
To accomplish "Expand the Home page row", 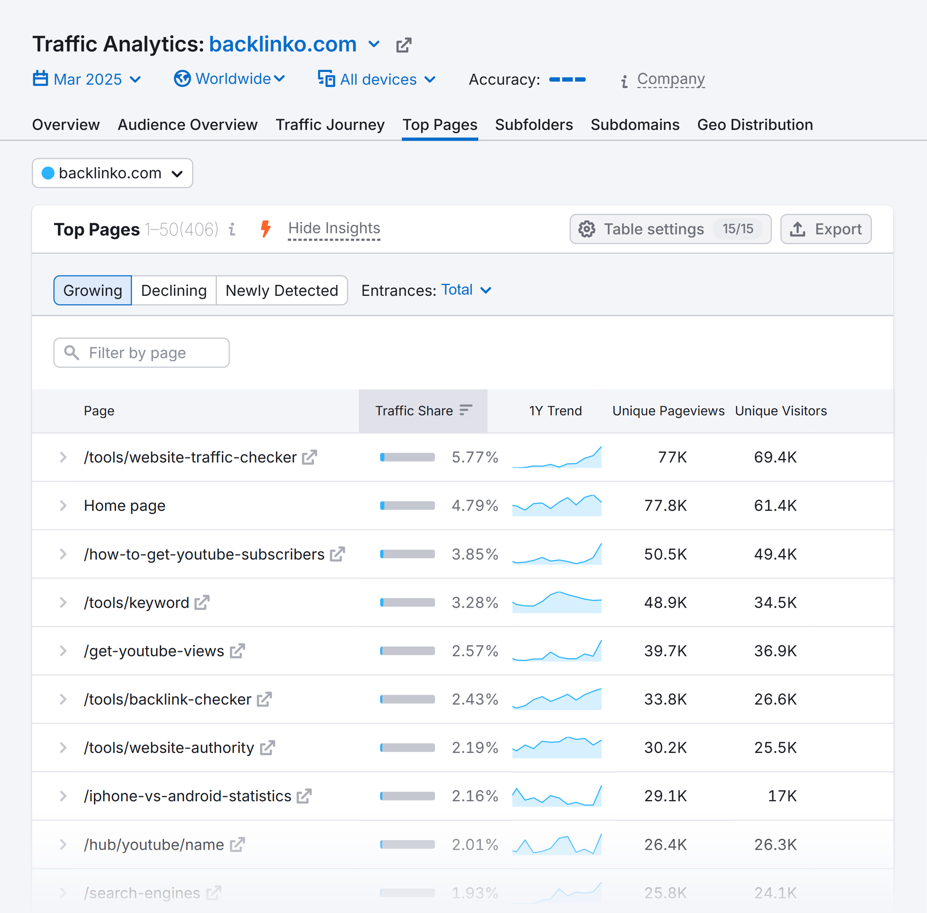I will [63, 505].
